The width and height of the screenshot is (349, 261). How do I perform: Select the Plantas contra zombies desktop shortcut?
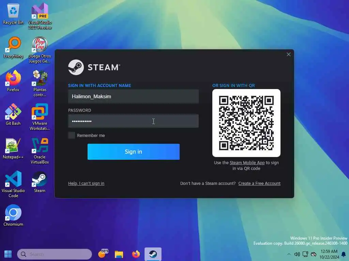pyautogui.click(x=40, y=84)
